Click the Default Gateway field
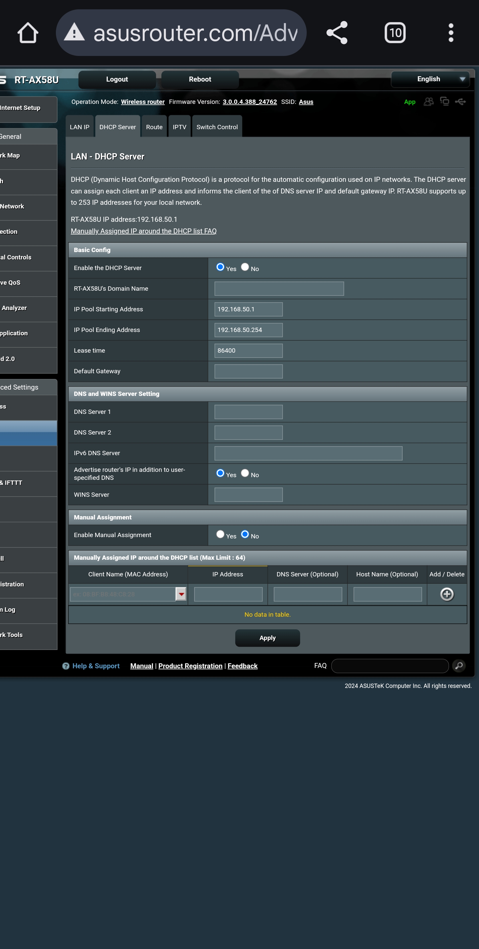Image resolution: width=479 pixels, height=949 pixels. [x=248, y=371]
